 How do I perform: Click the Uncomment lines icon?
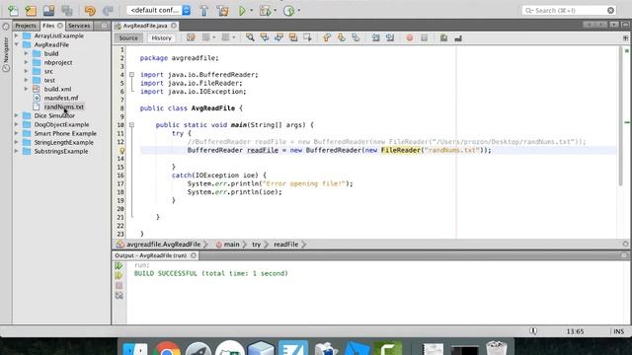tap(458, 37)
